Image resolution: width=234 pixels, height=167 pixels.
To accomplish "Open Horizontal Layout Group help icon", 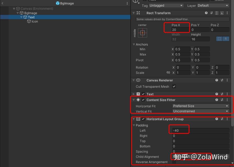I will [217, 119].
